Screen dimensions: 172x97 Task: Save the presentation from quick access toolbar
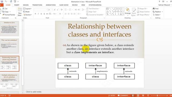(x=2, y=2)
